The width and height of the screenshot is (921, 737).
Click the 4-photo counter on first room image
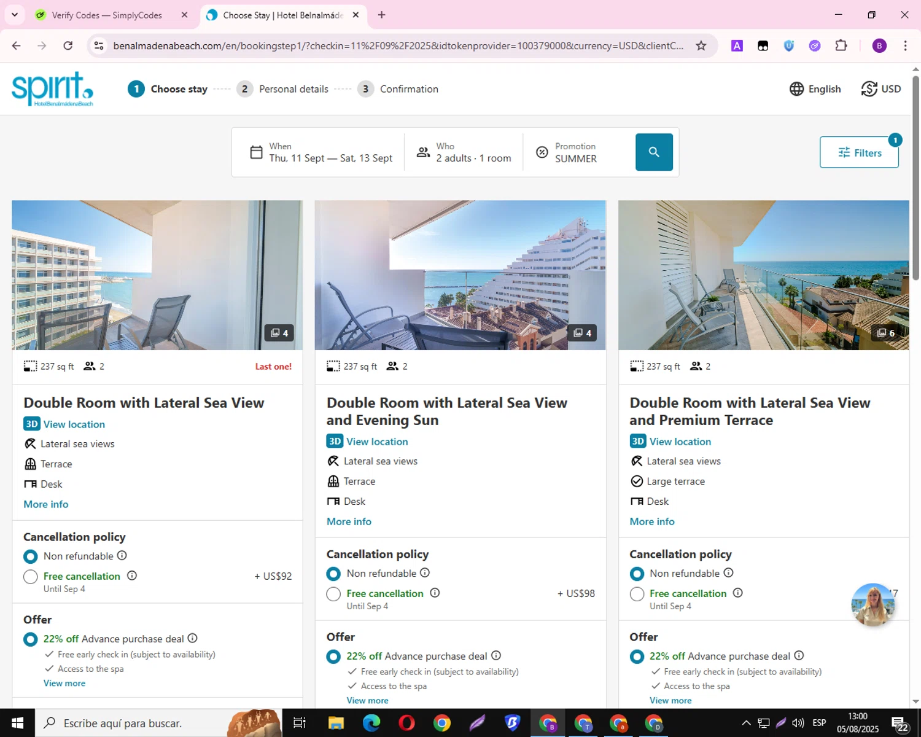279,333
